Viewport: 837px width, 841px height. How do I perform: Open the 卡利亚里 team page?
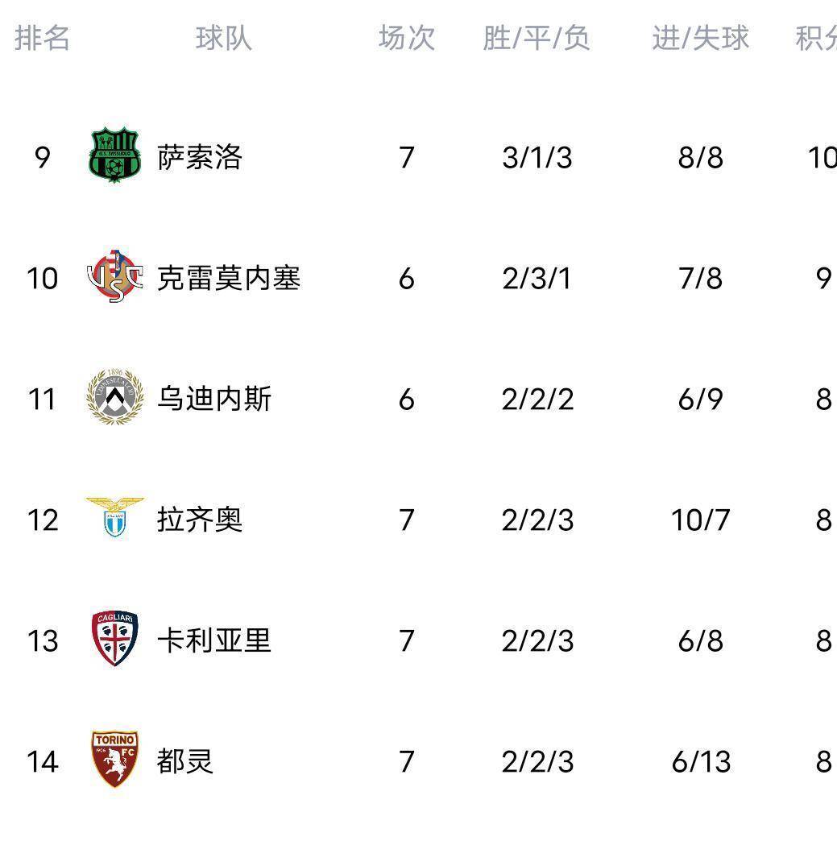pos(214,640)
